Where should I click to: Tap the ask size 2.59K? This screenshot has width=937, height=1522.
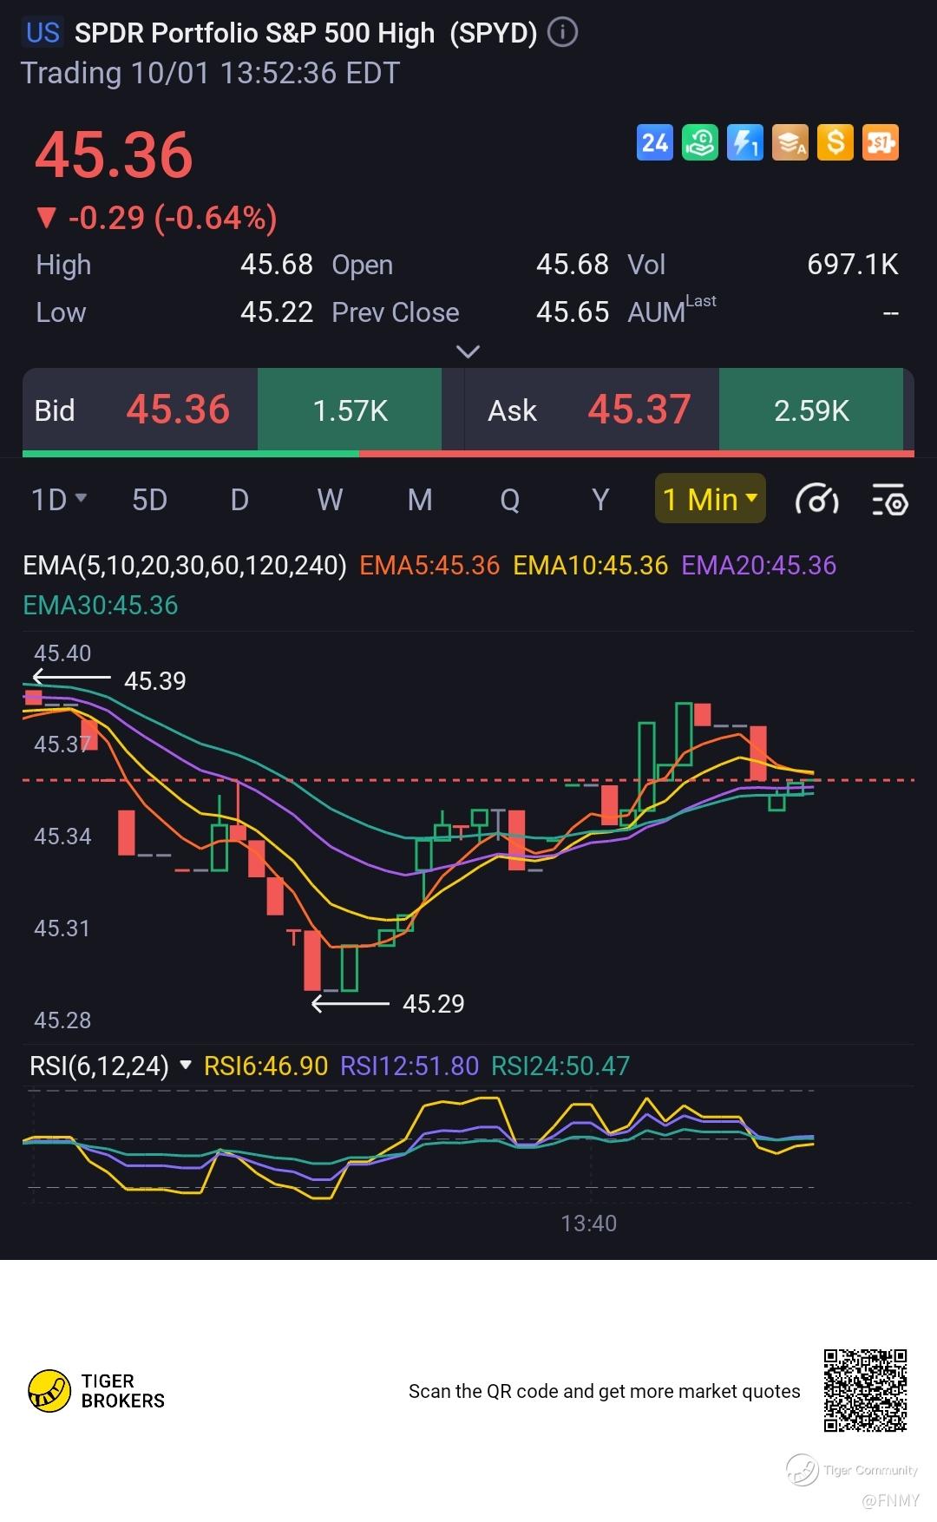tap(811, 410)
